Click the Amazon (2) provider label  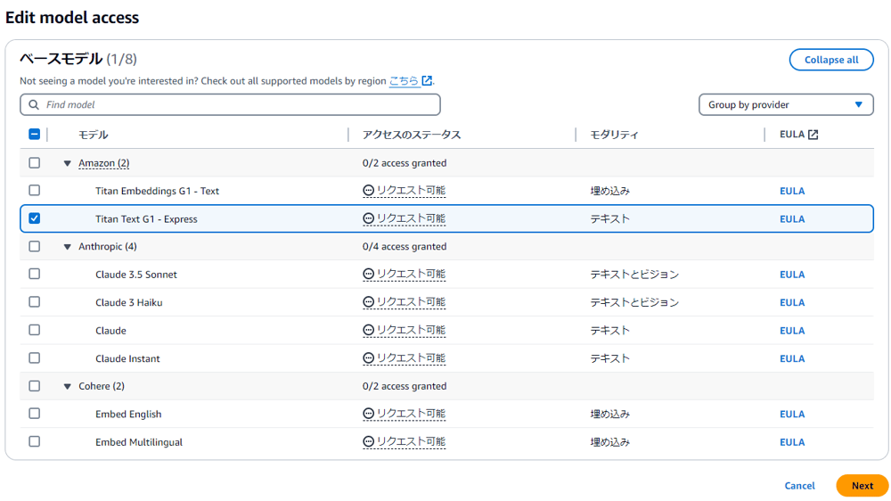pos(104,163)
